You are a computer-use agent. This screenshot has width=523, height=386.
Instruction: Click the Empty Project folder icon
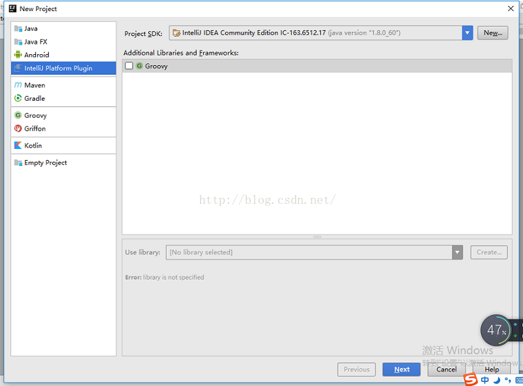(x=18, y=163)
